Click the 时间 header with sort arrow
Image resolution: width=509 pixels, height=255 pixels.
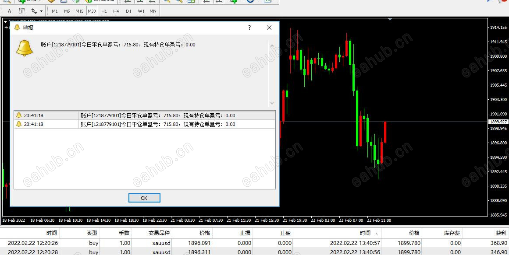337,233
